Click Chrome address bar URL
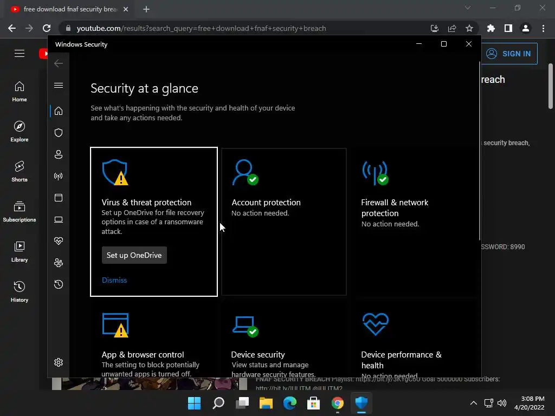This screenshot has height=416, width=555. (x=202, y=28)
